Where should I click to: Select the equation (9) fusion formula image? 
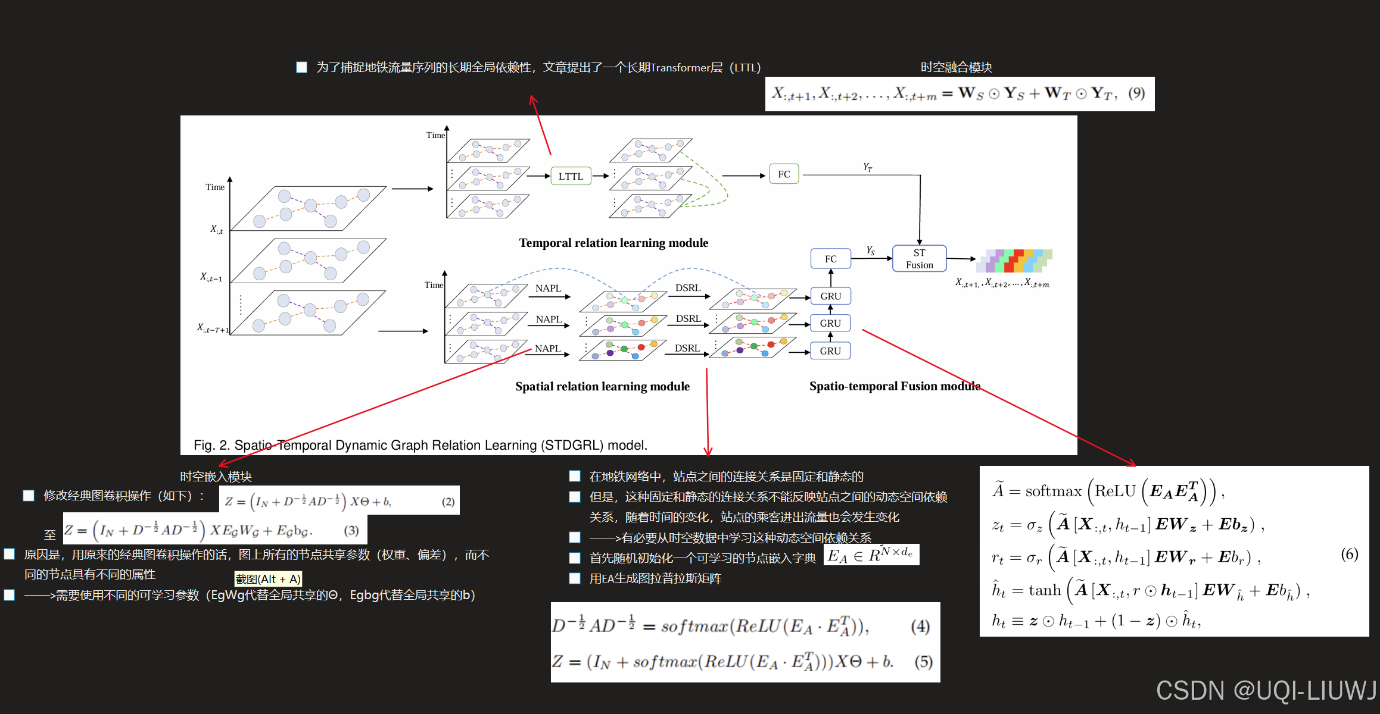pyautogui.click(x=959, y=93)
